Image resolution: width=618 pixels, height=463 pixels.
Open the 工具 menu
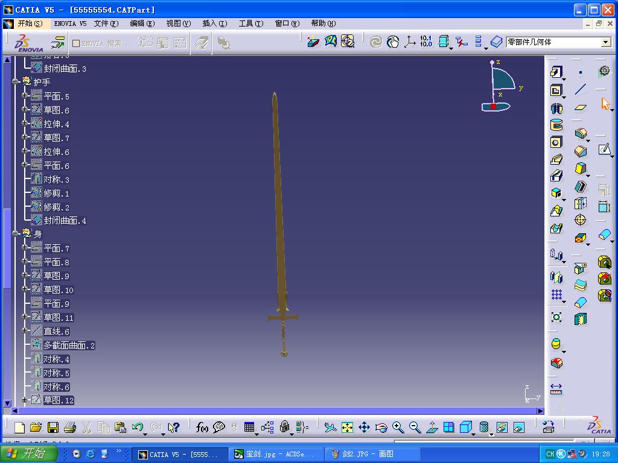(251, 24)
